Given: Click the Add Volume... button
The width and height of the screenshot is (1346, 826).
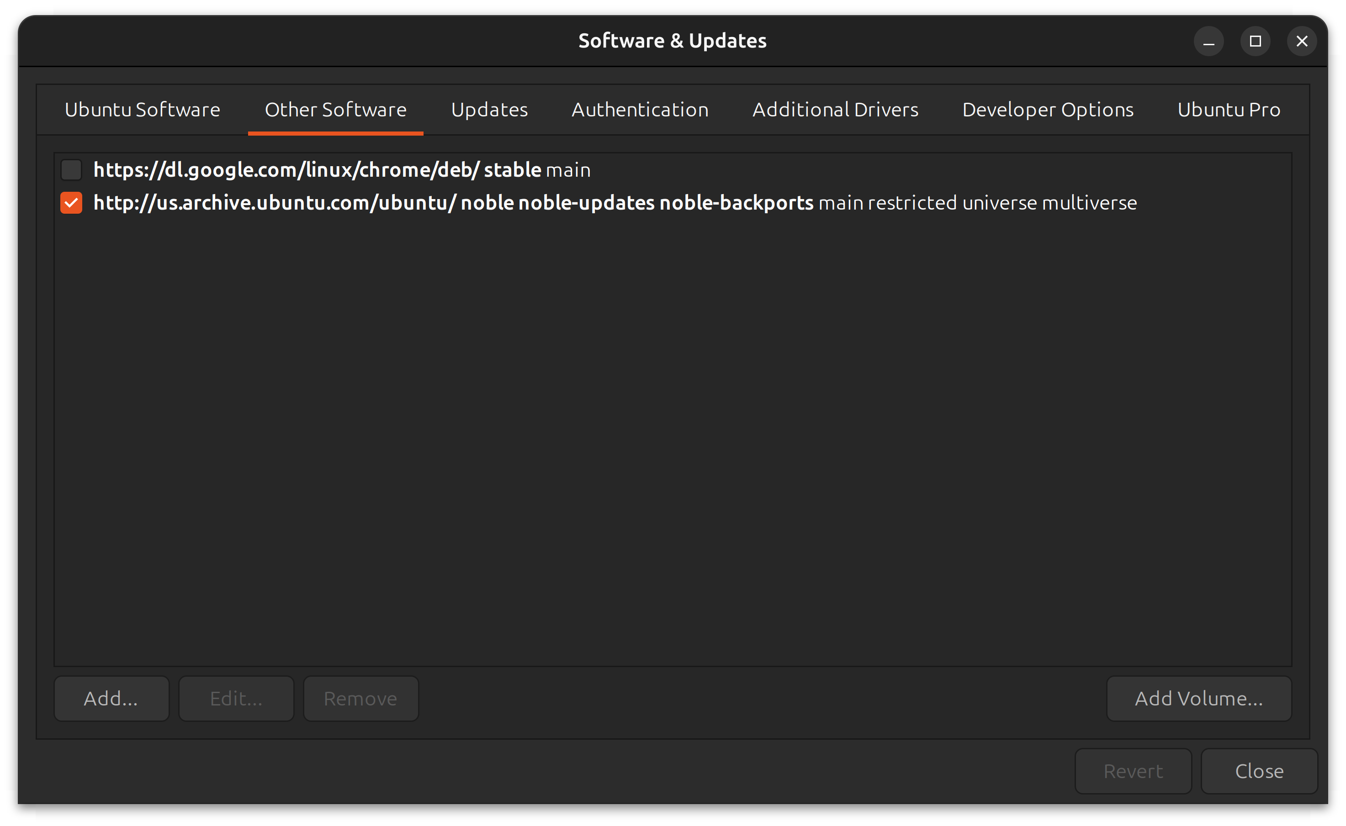Looking at the screenshot, I should (1198, 698).
